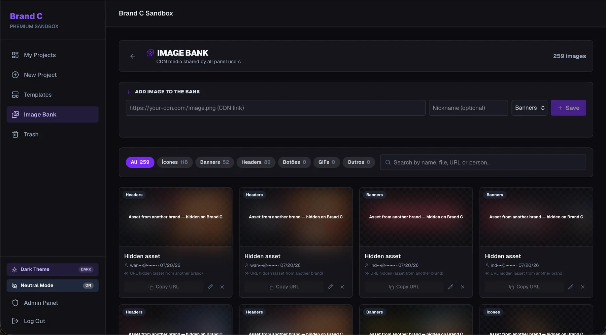This screenshot has height=335, width=606.
Task: Click the remove X on the second wan Headers card
Action: [x=342, y=287]
